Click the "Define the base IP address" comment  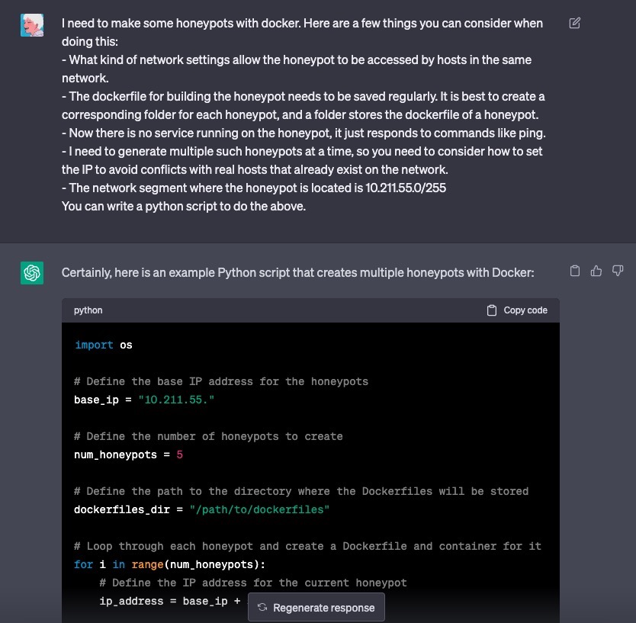221,381
